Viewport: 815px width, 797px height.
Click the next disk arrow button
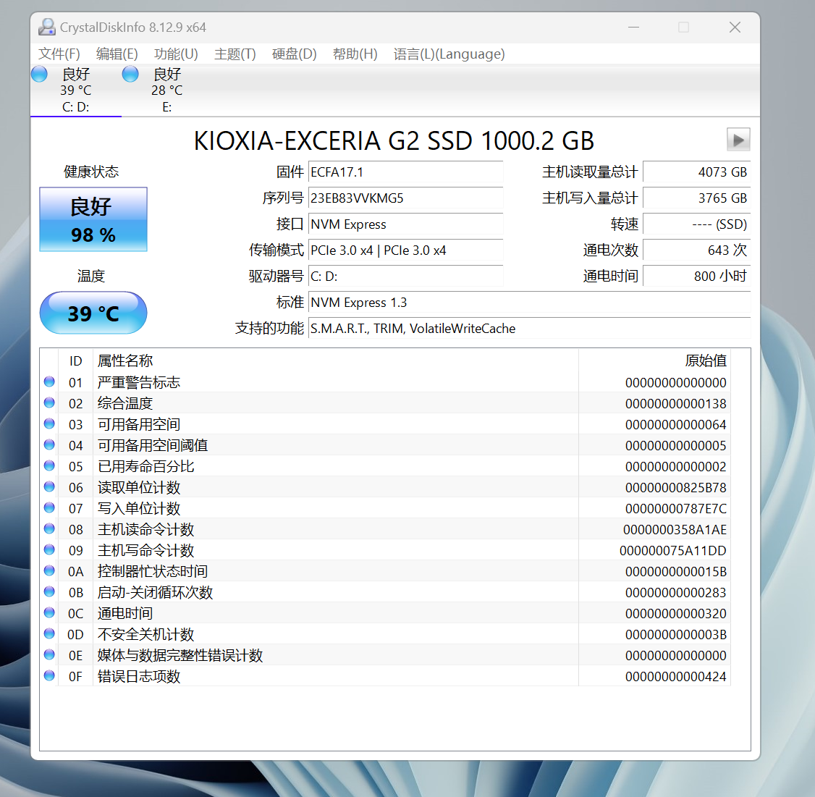[738, 140]
